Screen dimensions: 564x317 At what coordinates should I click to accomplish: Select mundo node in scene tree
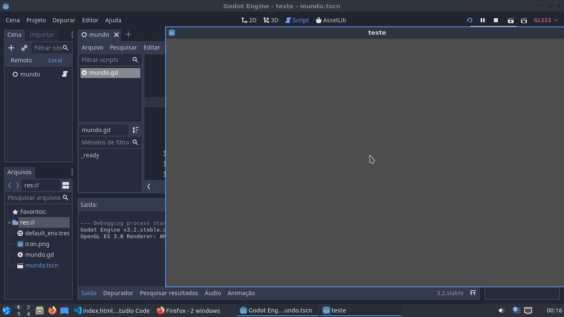pos(30,74)
